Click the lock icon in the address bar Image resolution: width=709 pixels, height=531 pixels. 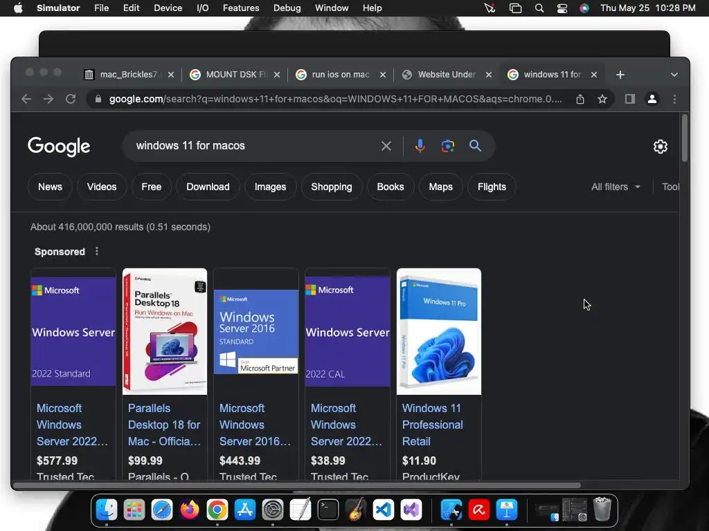click(98, 99)
